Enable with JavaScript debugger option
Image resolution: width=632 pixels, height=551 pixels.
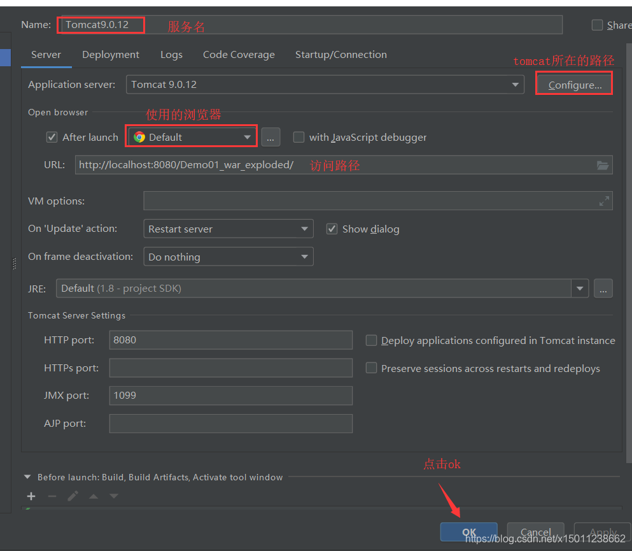[298, 137]
